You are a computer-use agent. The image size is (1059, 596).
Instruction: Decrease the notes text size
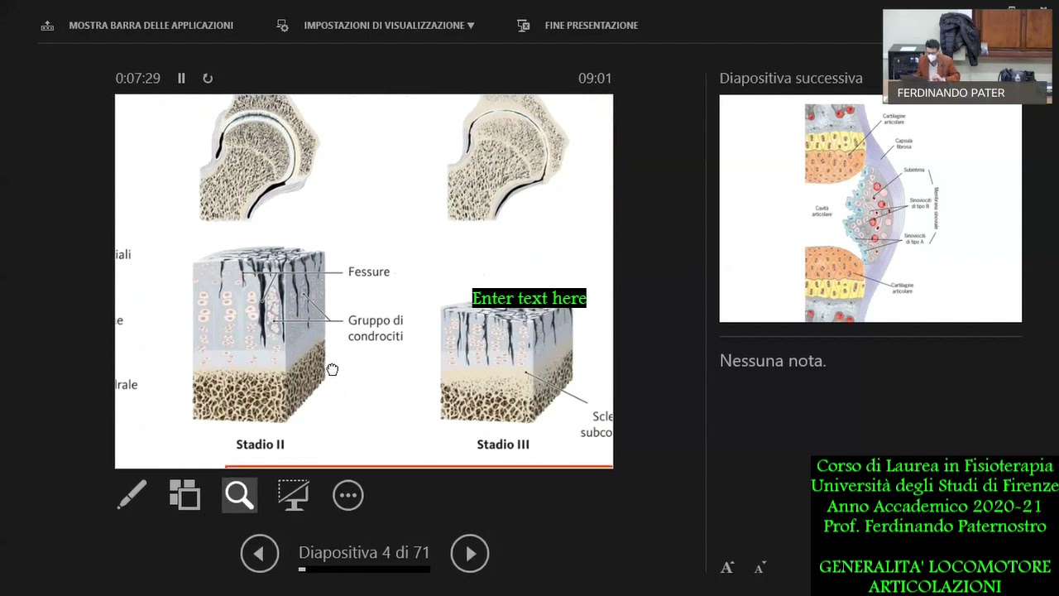click(760, 567)
